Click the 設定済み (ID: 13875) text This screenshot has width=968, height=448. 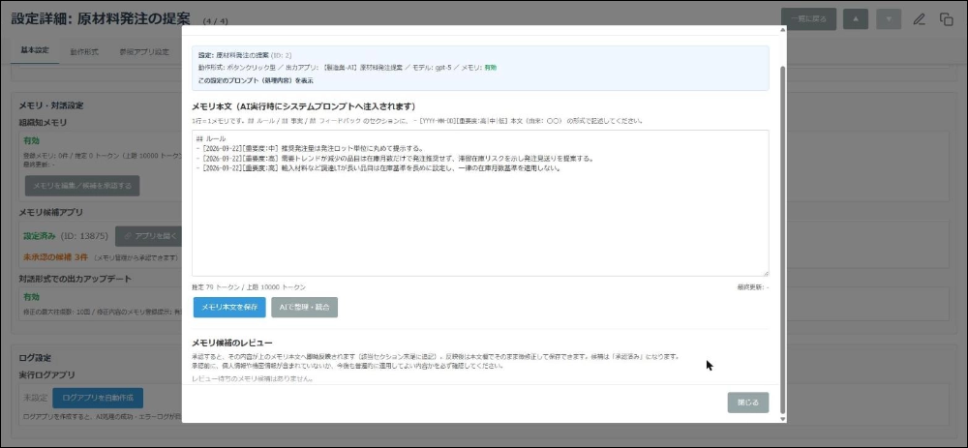tap(66, 236)
